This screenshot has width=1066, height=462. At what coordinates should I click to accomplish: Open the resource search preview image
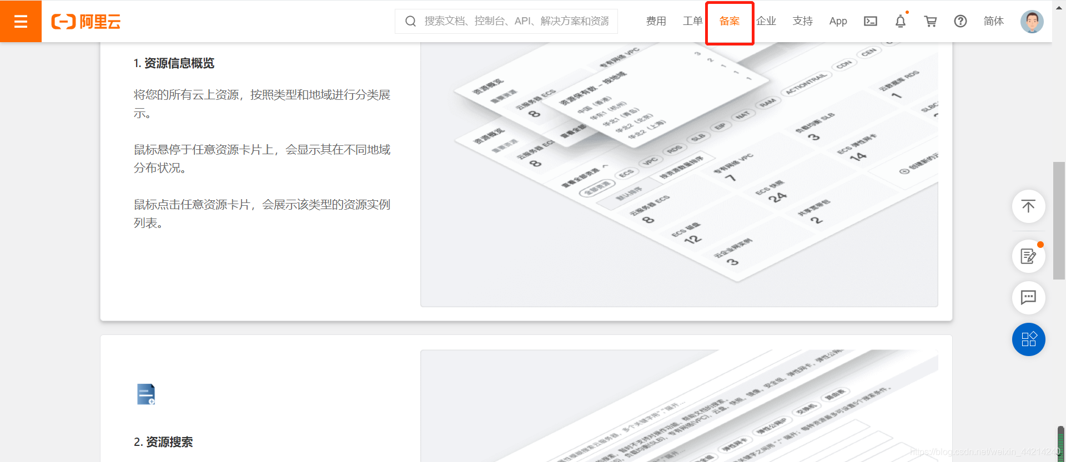(x=679, y=405)
